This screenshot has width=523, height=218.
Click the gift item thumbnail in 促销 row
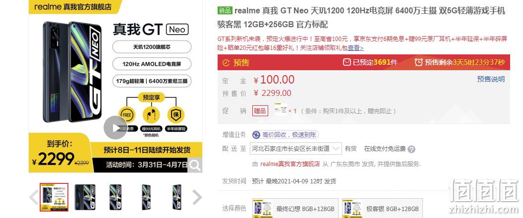281,110
